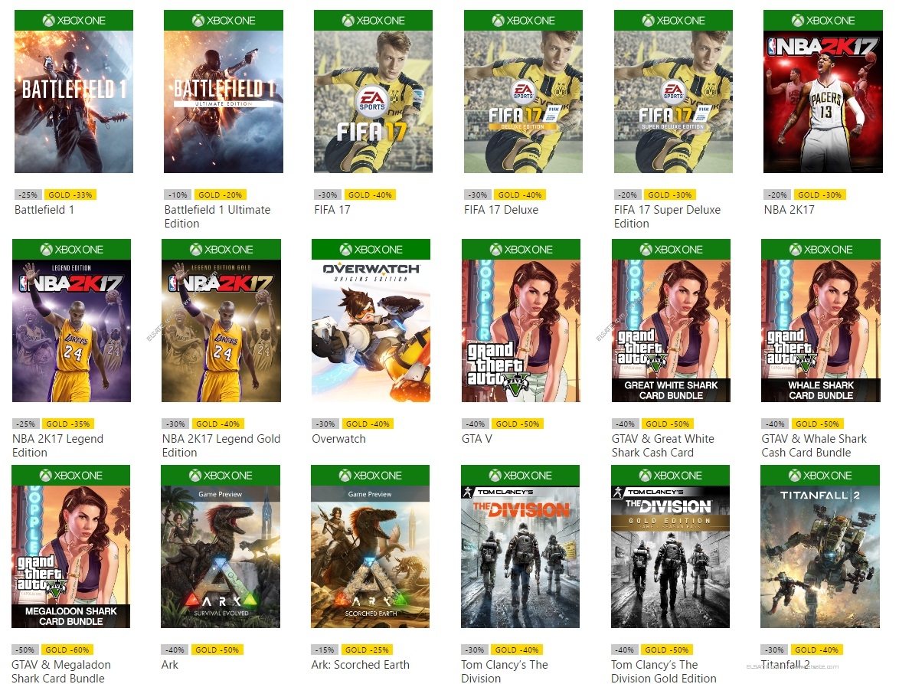Click GOLD -25% badge for Ark: Scorched Earth
Image resolution: width=899 pixels, height=684 pixels.
(367, 650)
